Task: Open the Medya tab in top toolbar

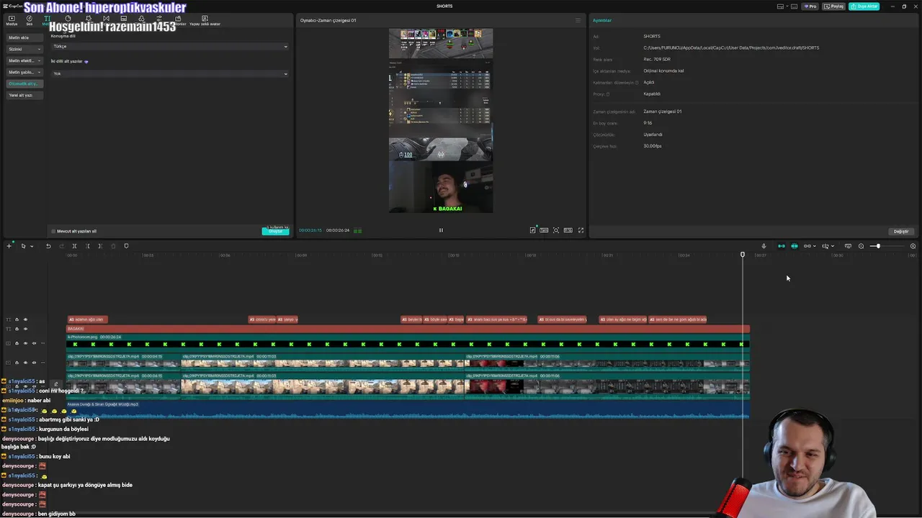Action: (12, 20)
